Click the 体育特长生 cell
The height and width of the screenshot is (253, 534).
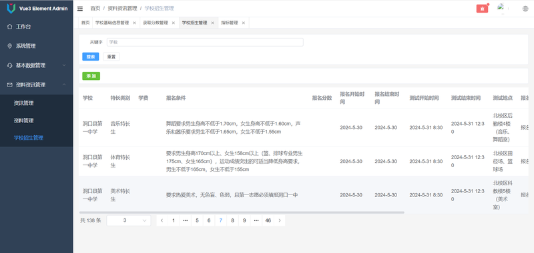[x=120, y=161]
